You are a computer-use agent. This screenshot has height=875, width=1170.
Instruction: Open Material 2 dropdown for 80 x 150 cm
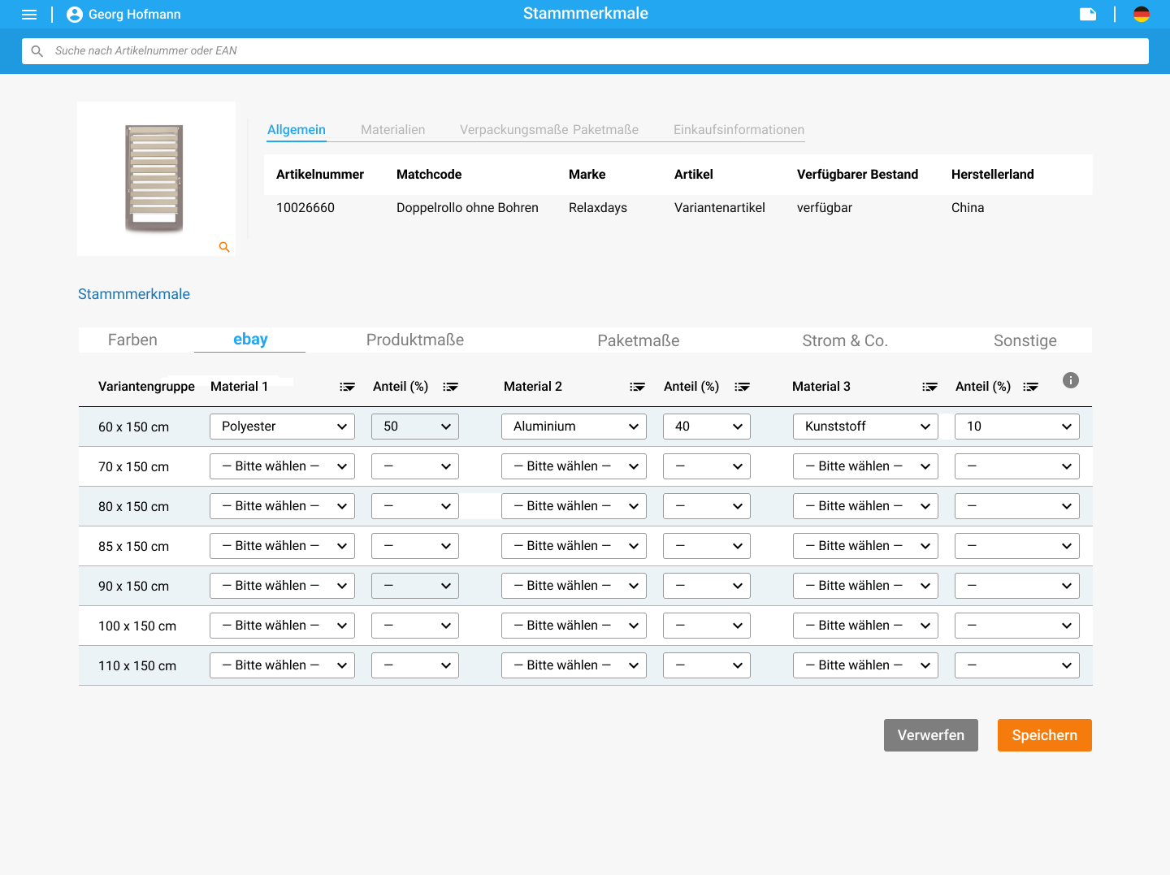(574, 506)
